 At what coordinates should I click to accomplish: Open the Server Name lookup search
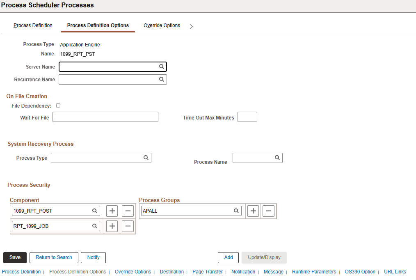click(x=162, y=67)
